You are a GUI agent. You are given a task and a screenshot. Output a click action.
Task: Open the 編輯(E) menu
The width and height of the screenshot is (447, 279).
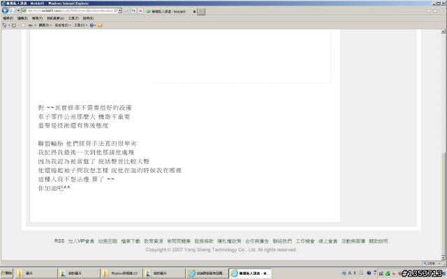tap(22, 18)
